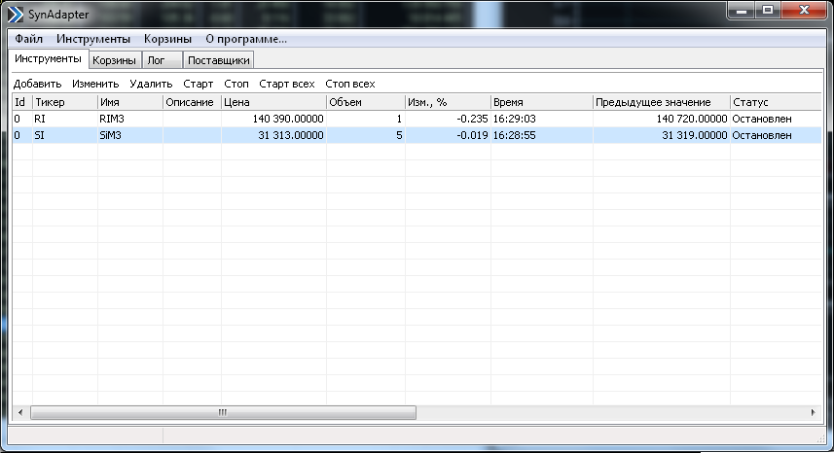
Task: Click the Добавить button
Action: pyautogui.click(x=37, y=84)
